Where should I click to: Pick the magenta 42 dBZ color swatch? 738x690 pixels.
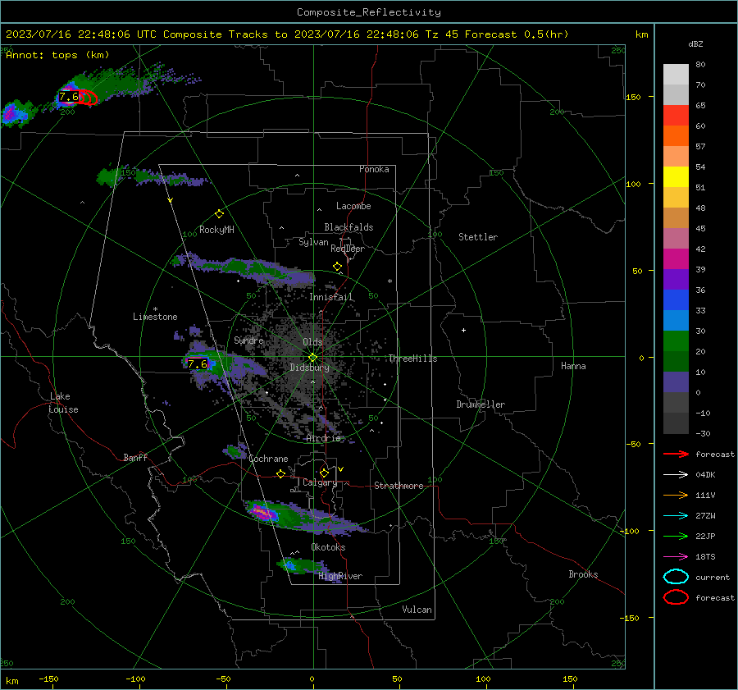coord(676,258)
